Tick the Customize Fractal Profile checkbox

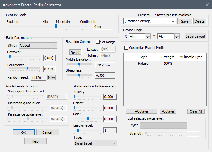tap(126, 48)
